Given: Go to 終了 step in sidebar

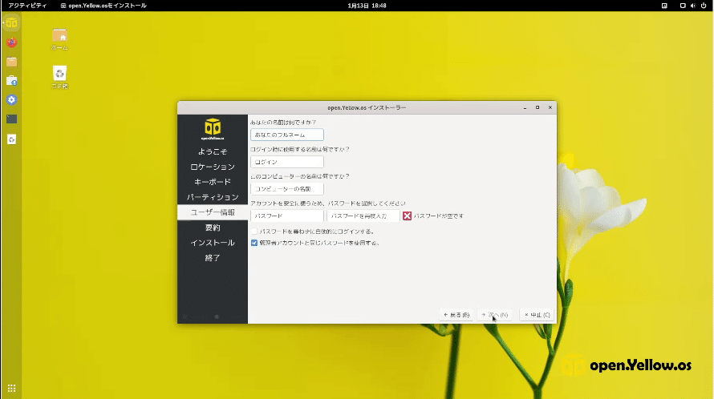Looking at the screenshot, I should tap(213, 258).
